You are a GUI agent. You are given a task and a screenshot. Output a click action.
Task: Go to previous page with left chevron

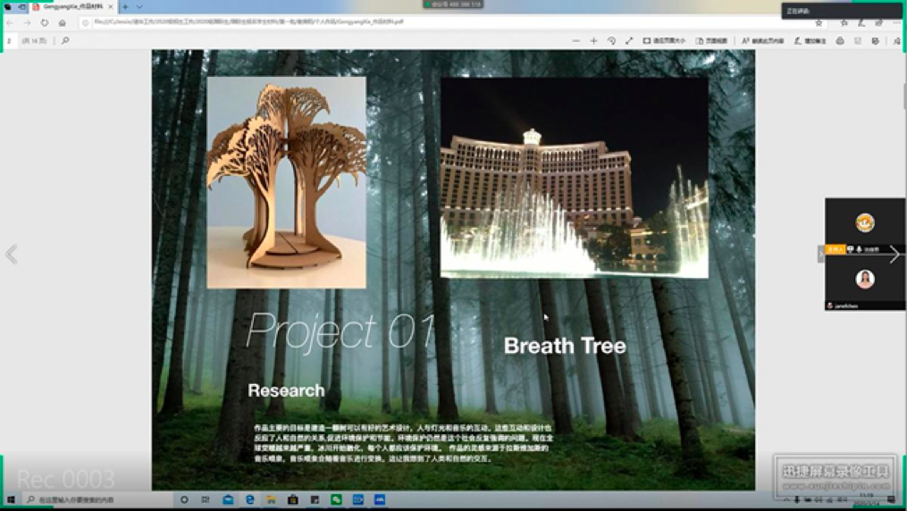(12, 255)
